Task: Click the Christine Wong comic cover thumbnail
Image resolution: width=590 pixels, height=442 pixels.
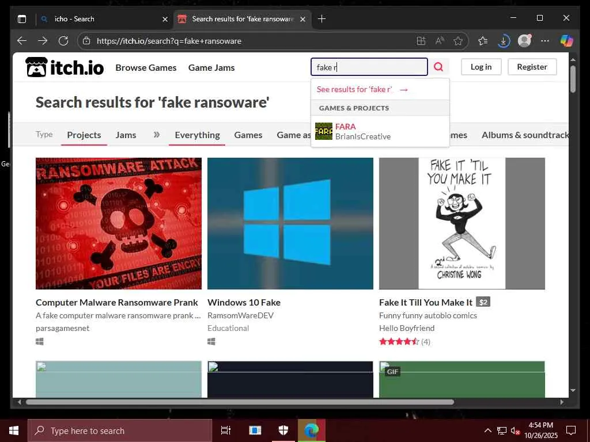Action: pyautogui.click(x=462, y=223)
